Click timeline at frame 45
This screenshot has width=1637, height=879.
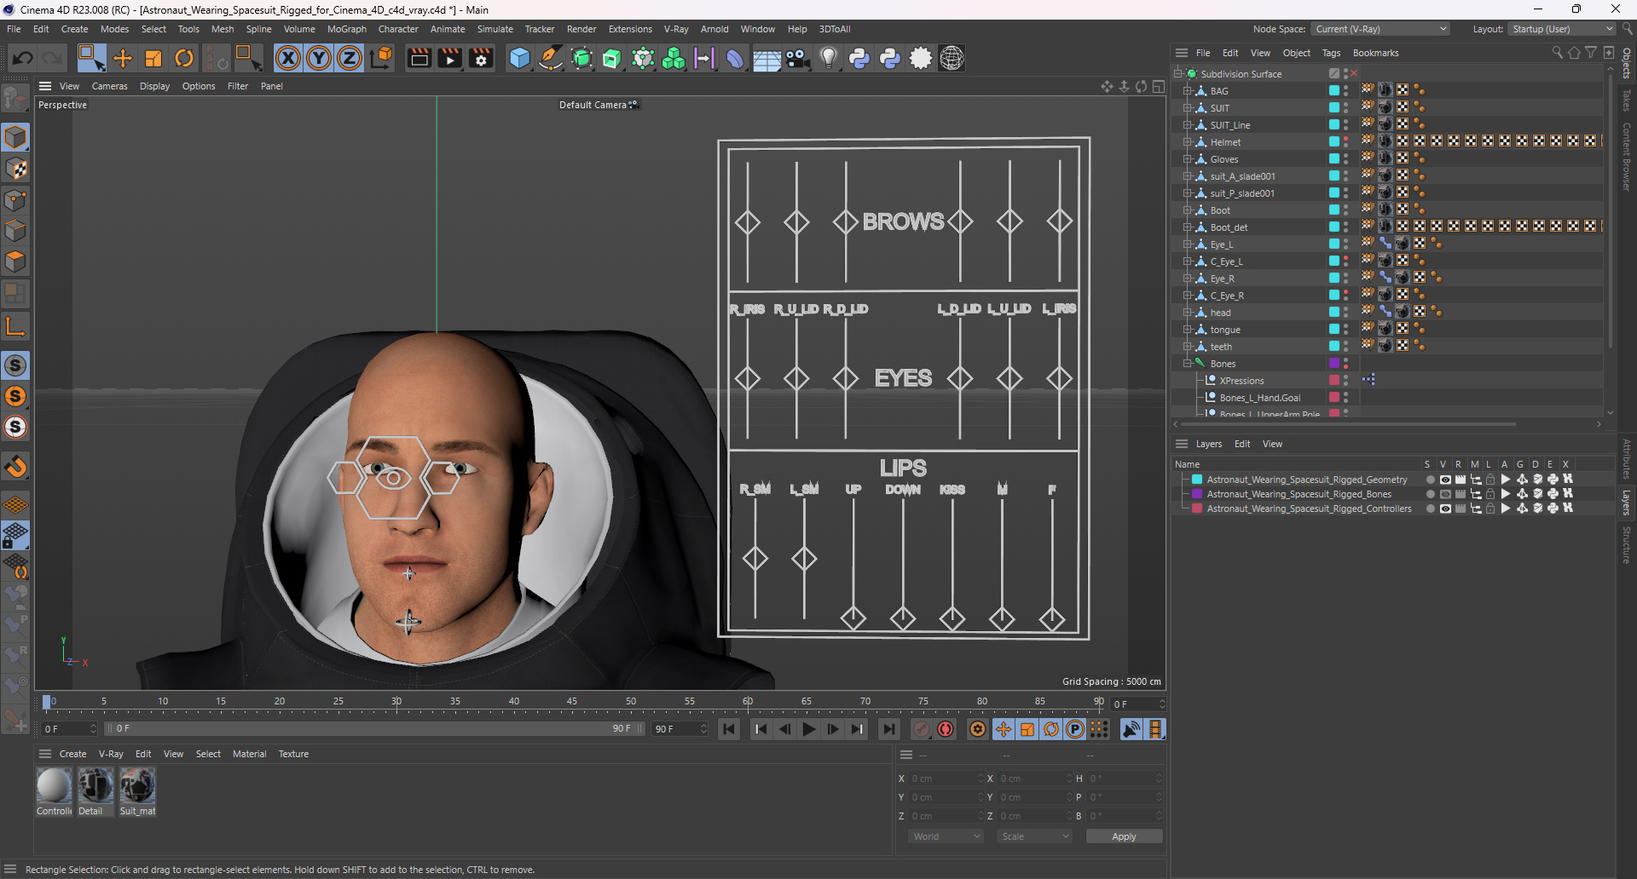tap(572, 702)
